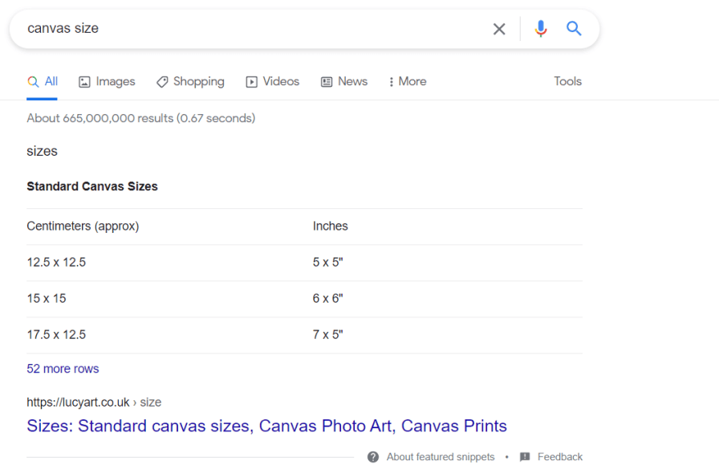The image size is (719, 474).
Task: Open the Tools menu
Action: pyautogui.click(x=567, y=81)
